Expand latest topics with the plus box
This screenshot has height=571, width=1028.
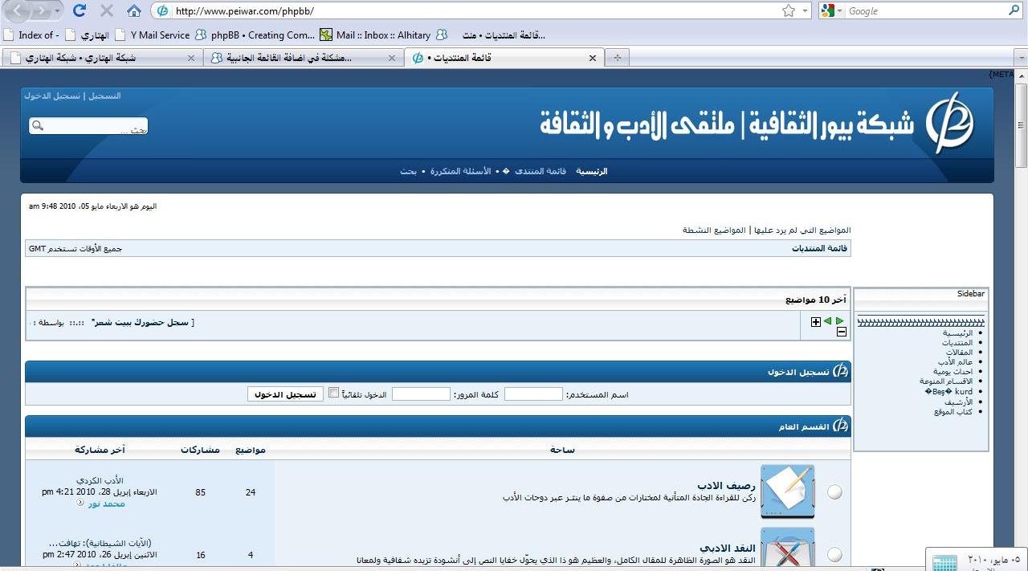coord(816,322)
